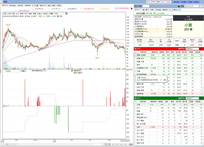Screen dimensions: 204x147
Task: Toggle the 融資 overlay button
Action: [22, 14]
